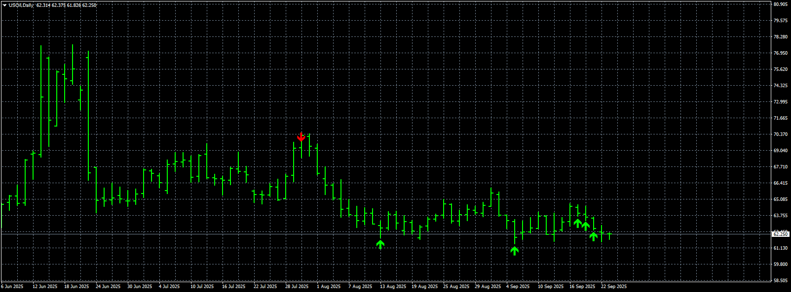Click the 78.280 price scale label
Viewport: 791px width, 292px height.
coord(780,36)
